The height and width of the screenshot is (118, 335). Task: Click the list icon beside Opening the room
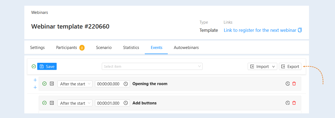tap(52, 84)
